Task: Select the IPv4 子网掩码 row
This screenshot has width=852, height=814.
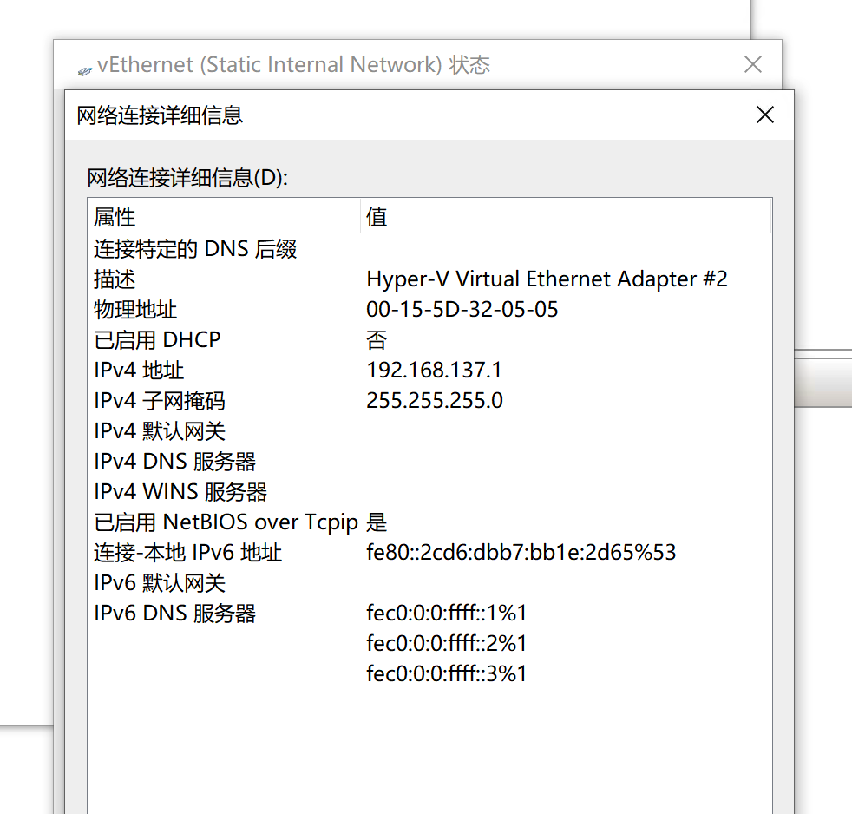Action: tap(160, 401)
